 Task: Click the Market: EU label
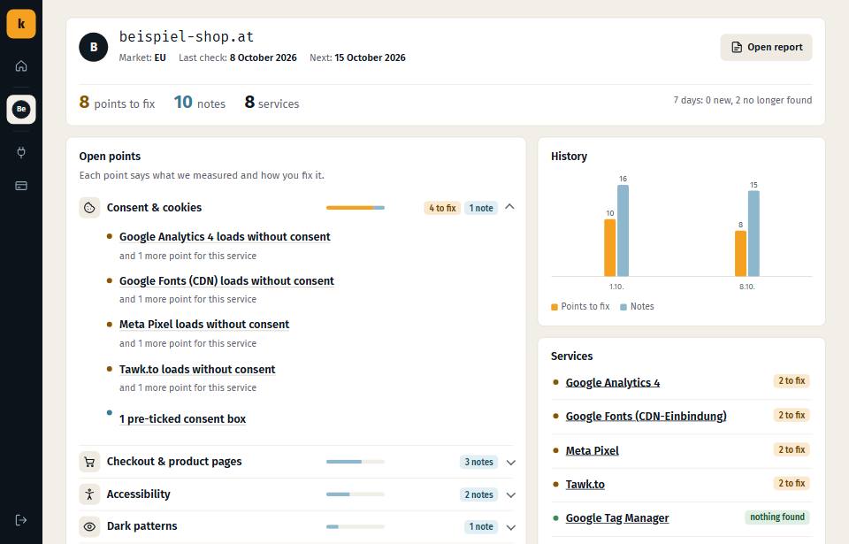(x=142, y=57)
